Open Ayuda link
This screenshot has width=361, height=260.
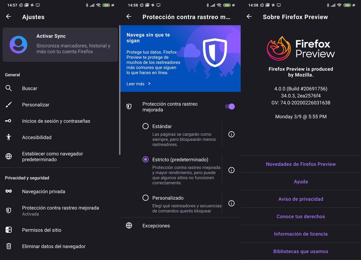(301, 182)
